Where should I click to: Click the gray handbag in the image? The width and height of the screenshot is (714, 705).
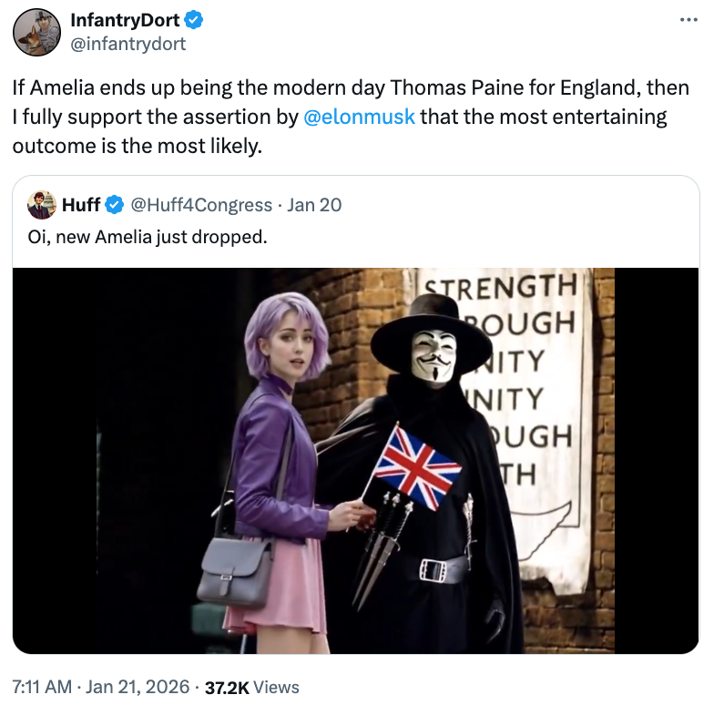[x=235, y=569]
